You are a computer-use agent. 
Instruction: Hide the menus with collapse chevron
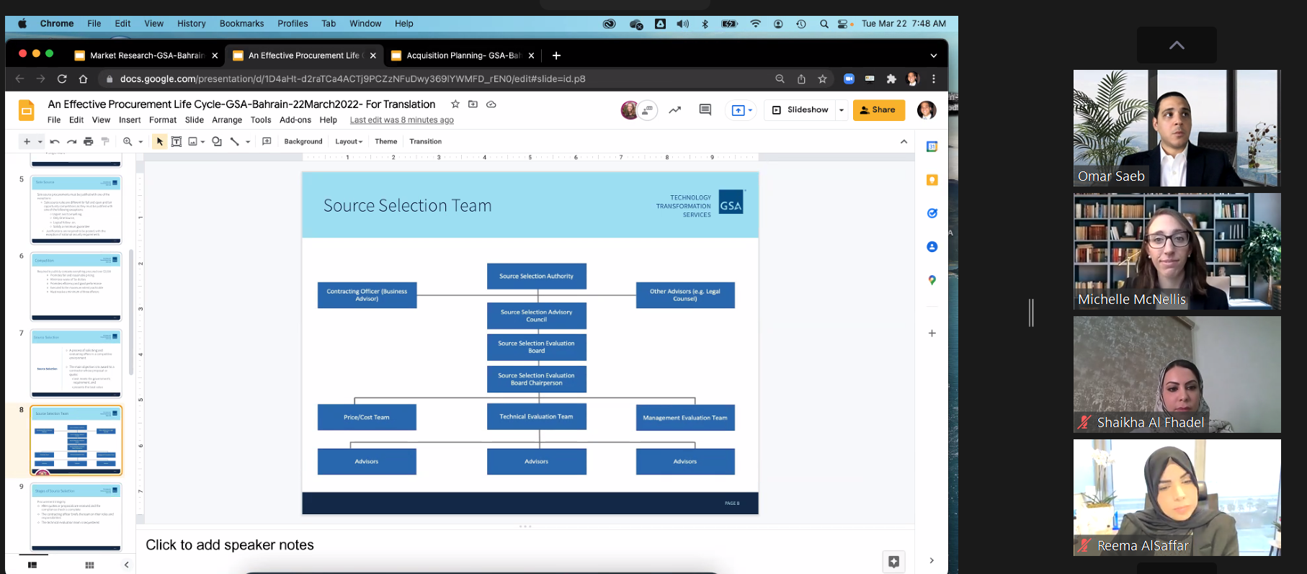[x=904, y=142]
